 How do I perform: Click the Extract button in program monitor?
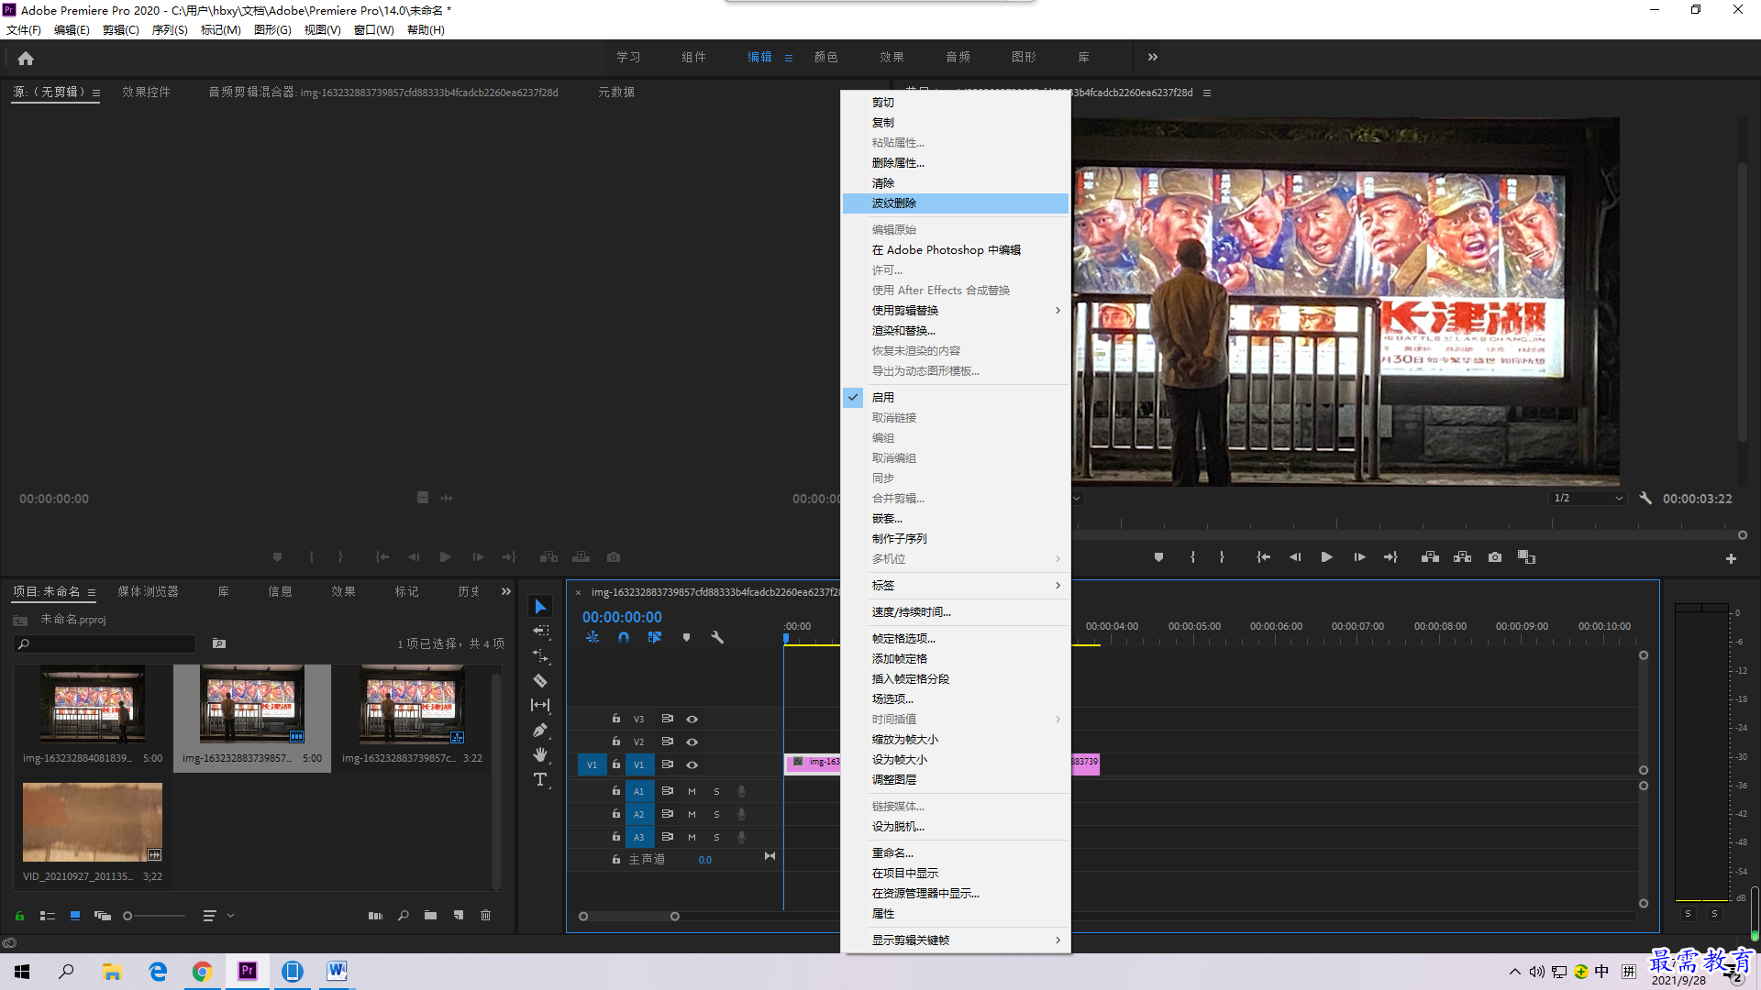coord(1462,557)
